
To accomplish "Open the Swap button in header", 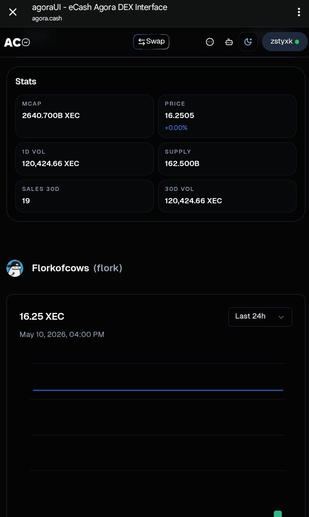I will (x=151, y=42).
